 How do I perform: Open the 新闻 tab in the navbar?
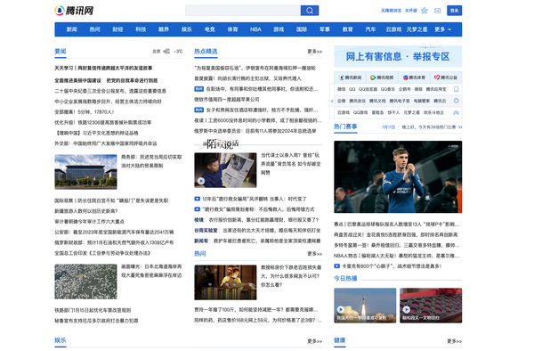click(x=71, y=29)
